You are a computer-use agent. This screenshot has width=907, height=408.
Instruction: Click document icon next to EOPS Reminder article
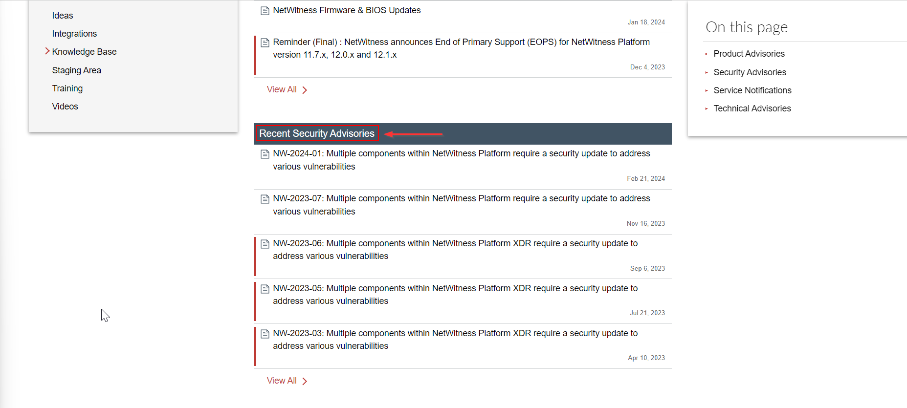tap(265, 43)
